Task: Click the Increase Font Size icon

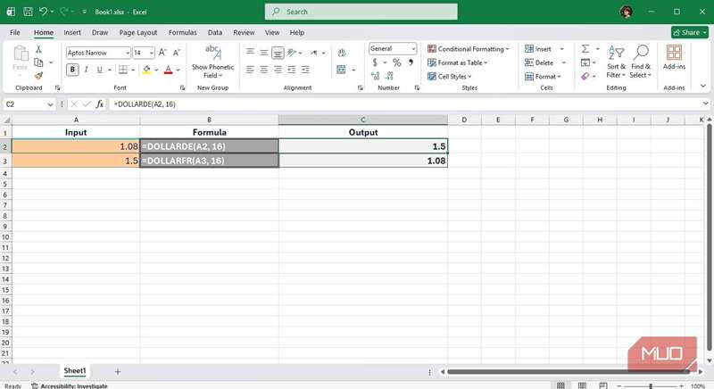Action: (163, 53)
